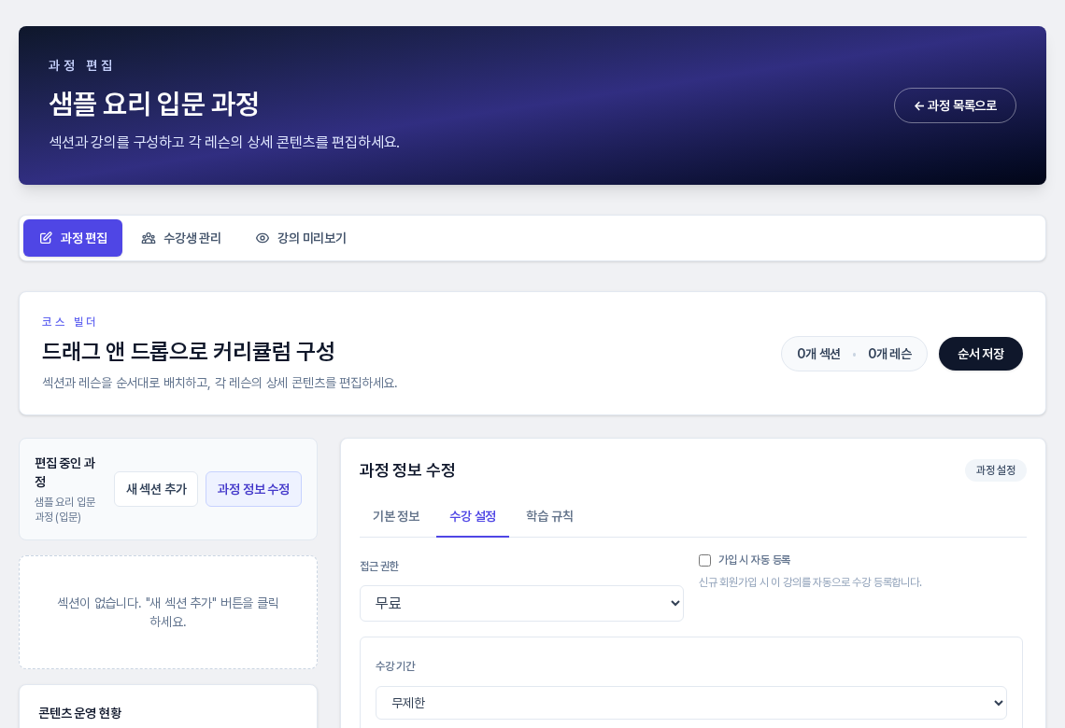1065x728 pixels.
Task: Open the 강의 미리보기 tab
Action: pyautogui.click(x=301, y=238)
